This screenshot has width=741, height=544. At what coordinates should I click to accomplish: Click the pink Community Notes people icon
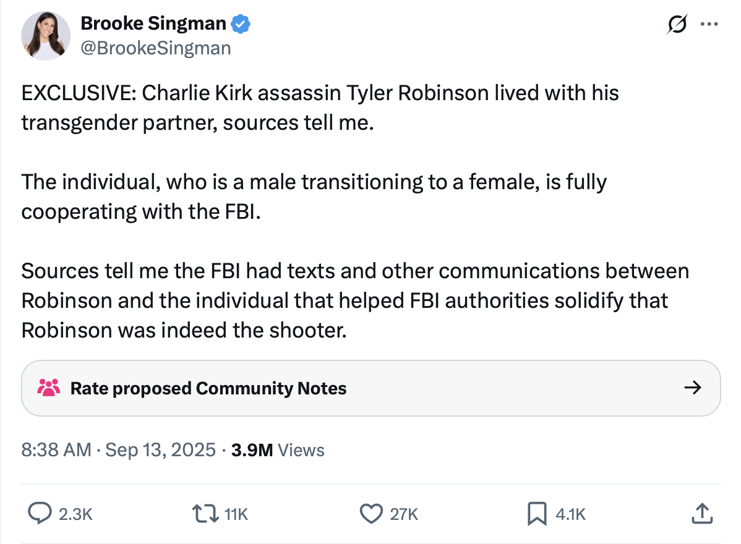(x=49, y=388)
